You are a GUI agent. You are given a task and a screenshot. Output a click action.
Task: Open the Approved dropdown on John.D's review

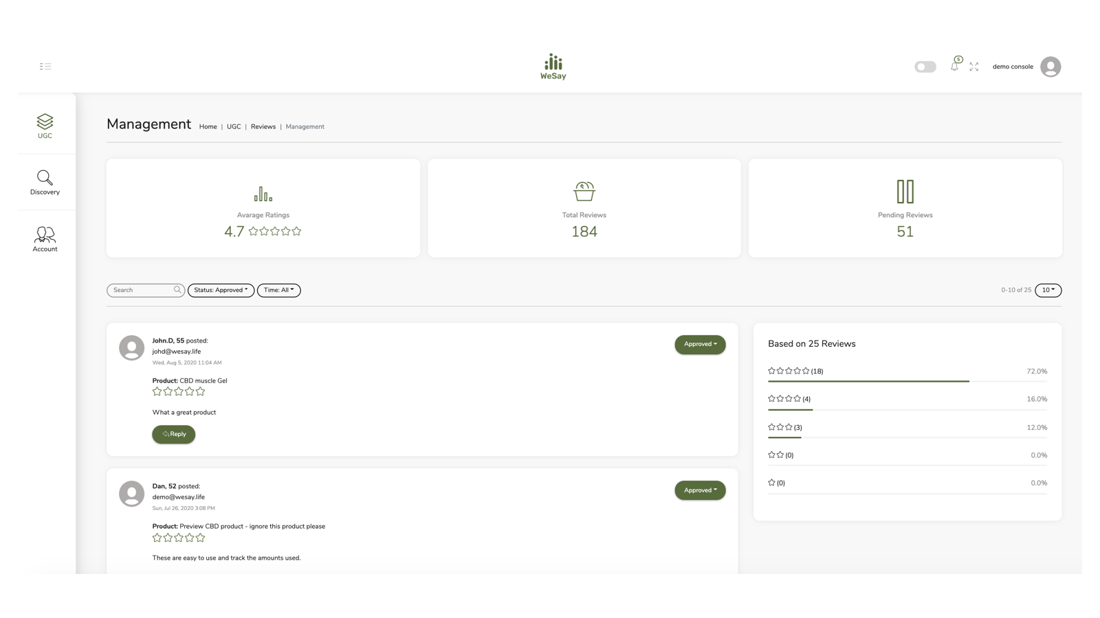click(700, 344)
